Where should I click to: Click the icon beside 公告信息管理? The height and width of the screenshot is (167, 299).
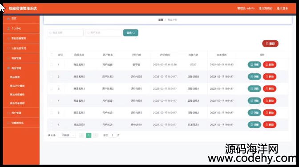[x=8, y=48]
